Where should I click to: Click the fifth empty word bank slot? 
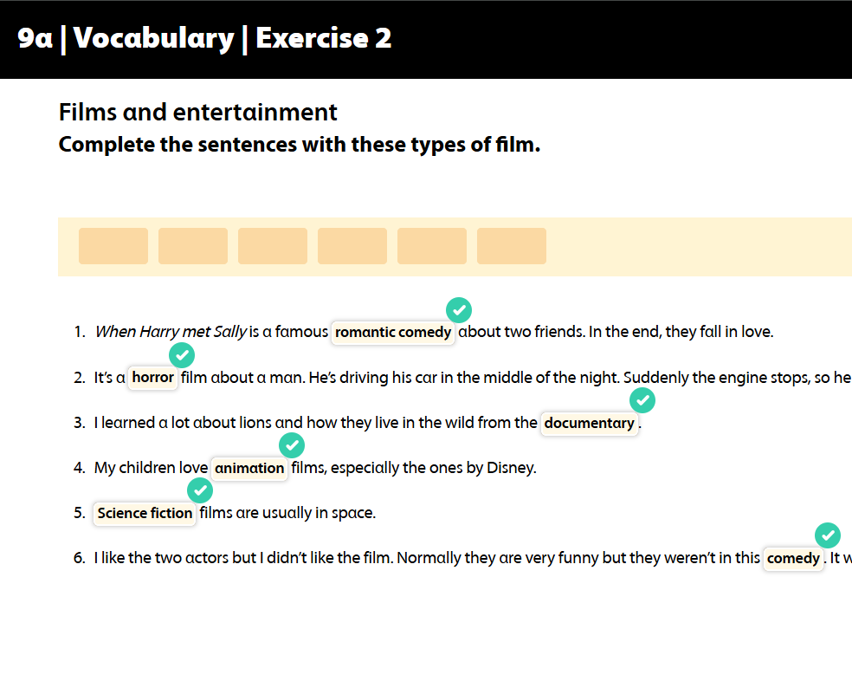(432, 246)
